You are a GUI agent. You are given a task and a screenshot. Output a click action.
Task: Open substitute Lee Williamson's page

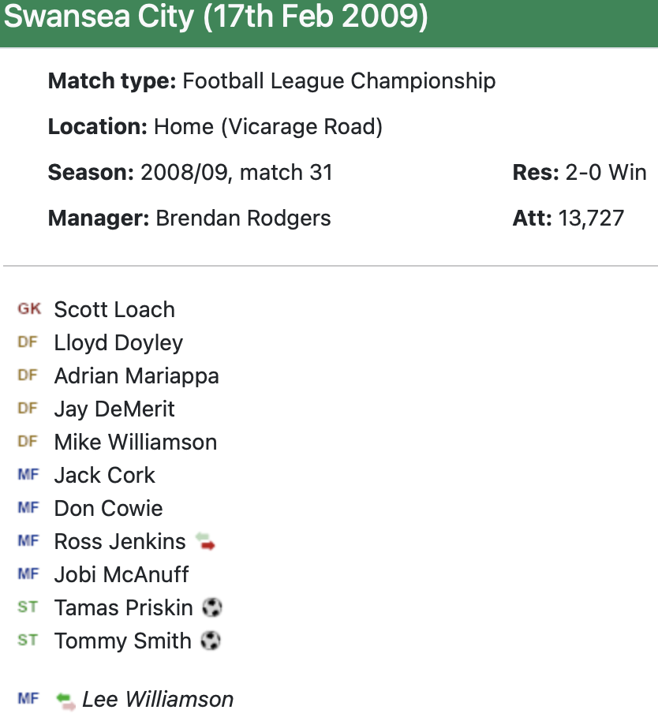pos(158,700)
